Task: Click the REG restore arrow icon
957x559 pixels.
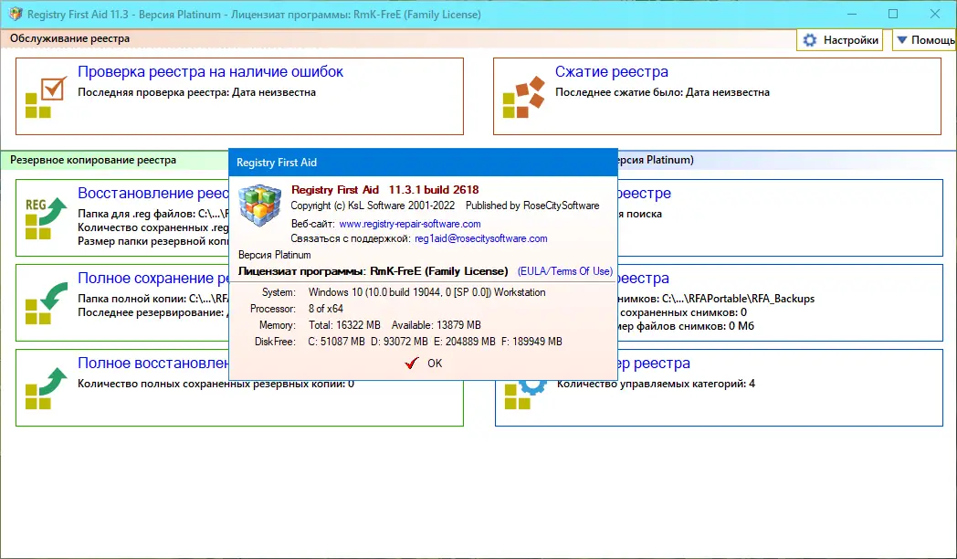Action: pyautogui.click(x=46, y=218)
